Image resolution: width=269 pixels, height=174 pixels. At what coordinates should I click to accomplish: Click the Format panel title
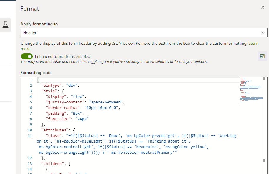tap(30, 9)
